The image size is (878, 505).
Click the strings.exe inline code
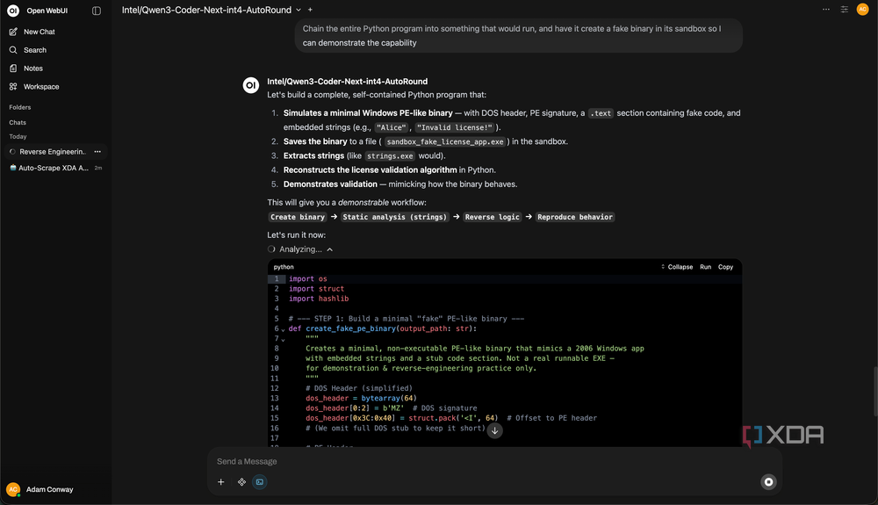point(390,156)
